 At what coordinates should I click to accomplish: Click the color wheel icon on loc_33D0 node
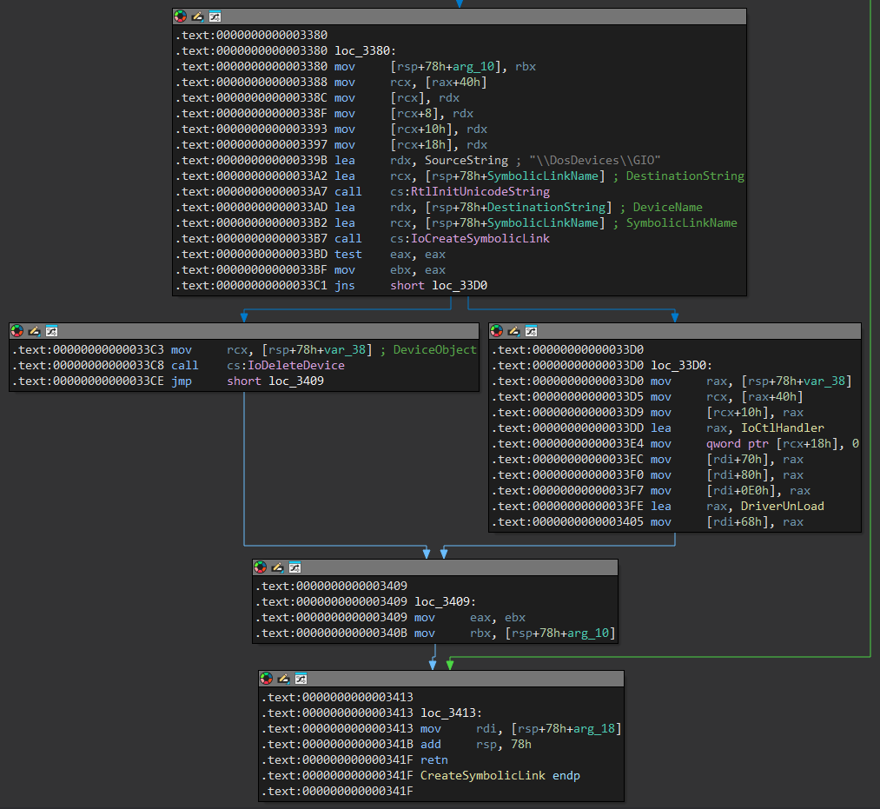(x=497, y=331)
